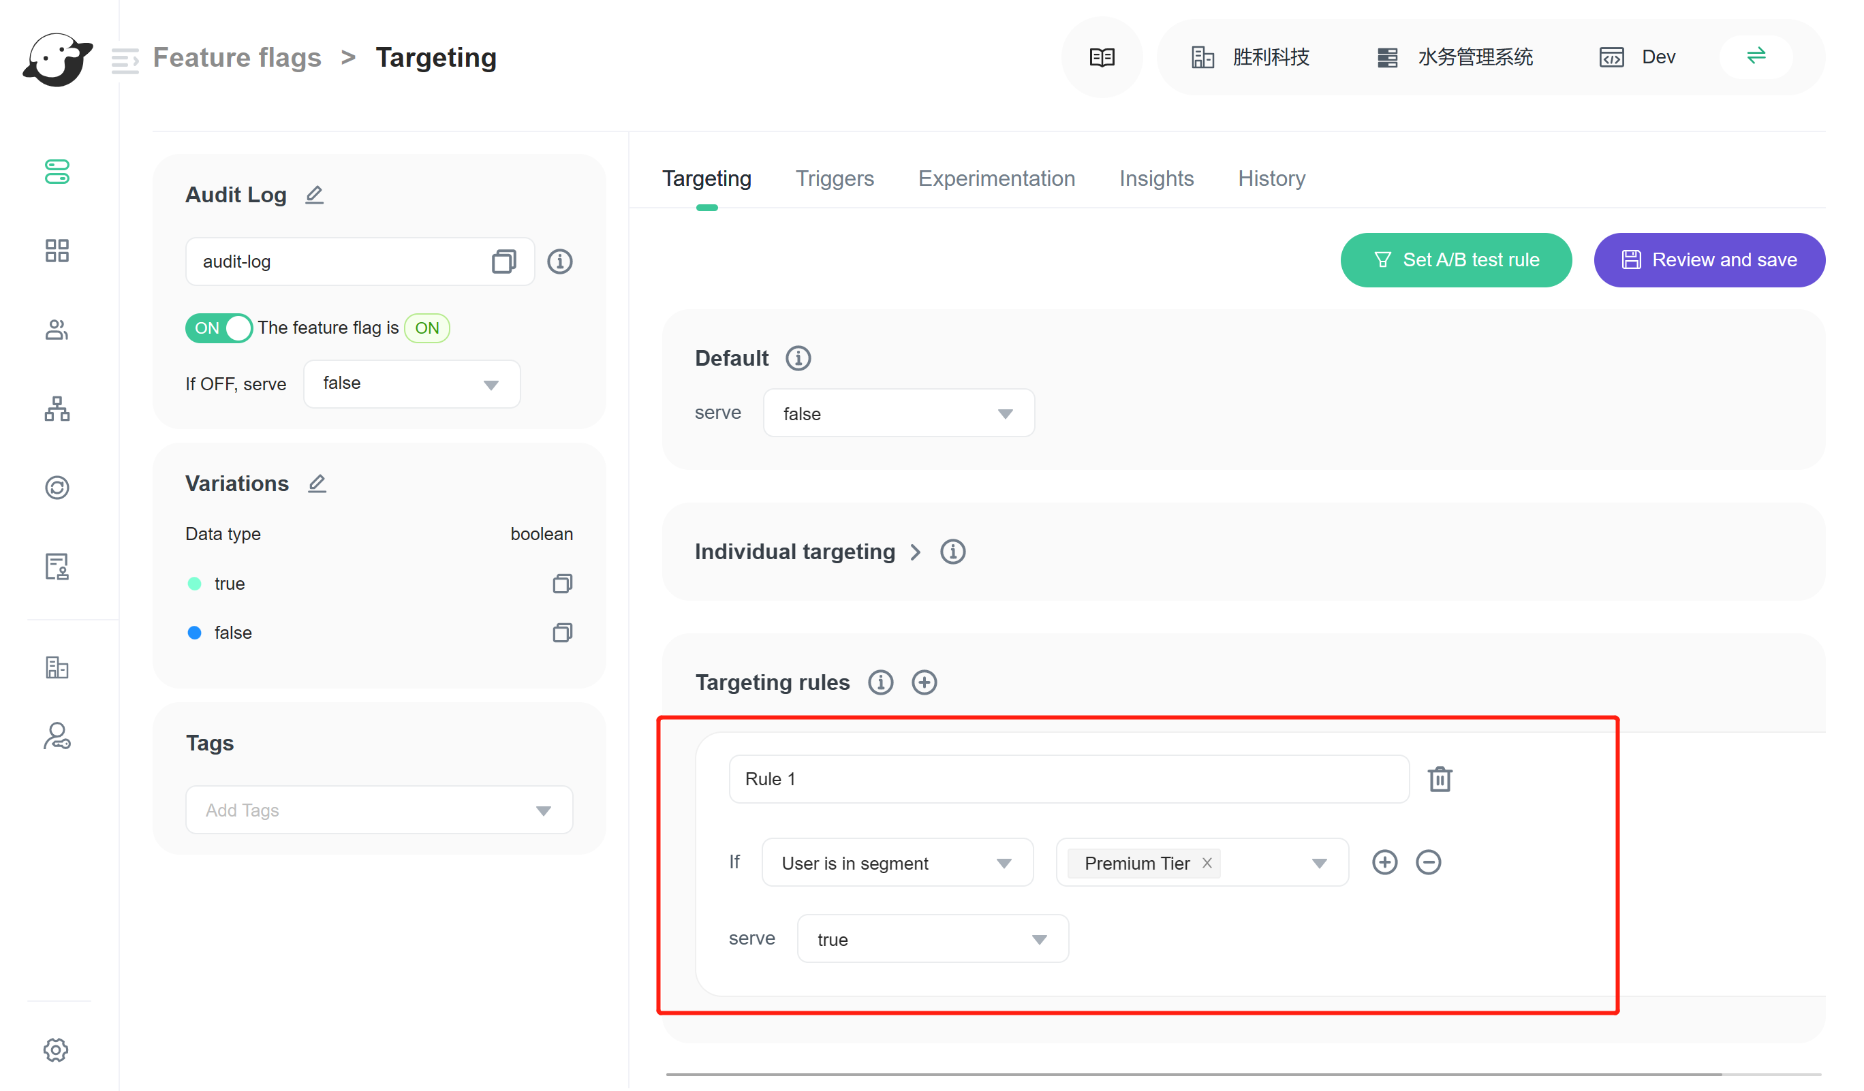1864x1091 pixels.
Task: Go back to Feature flags breadcrumb
Action: click(236, 58)
